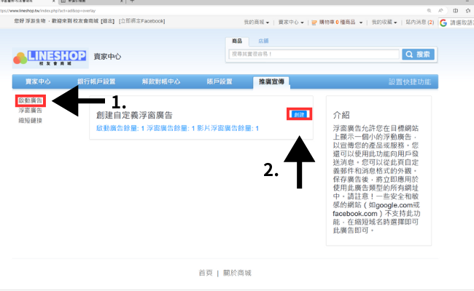The height and width of the screenshot is (291, 474).
Task: Click the LINESHOP logo
Action: pyautogui.click(x=50, y=58)
